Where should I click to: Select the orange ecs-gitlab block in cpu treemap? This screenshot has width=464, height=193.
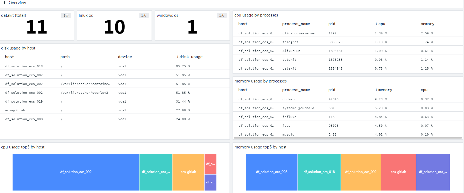click(x=188, y=172)
